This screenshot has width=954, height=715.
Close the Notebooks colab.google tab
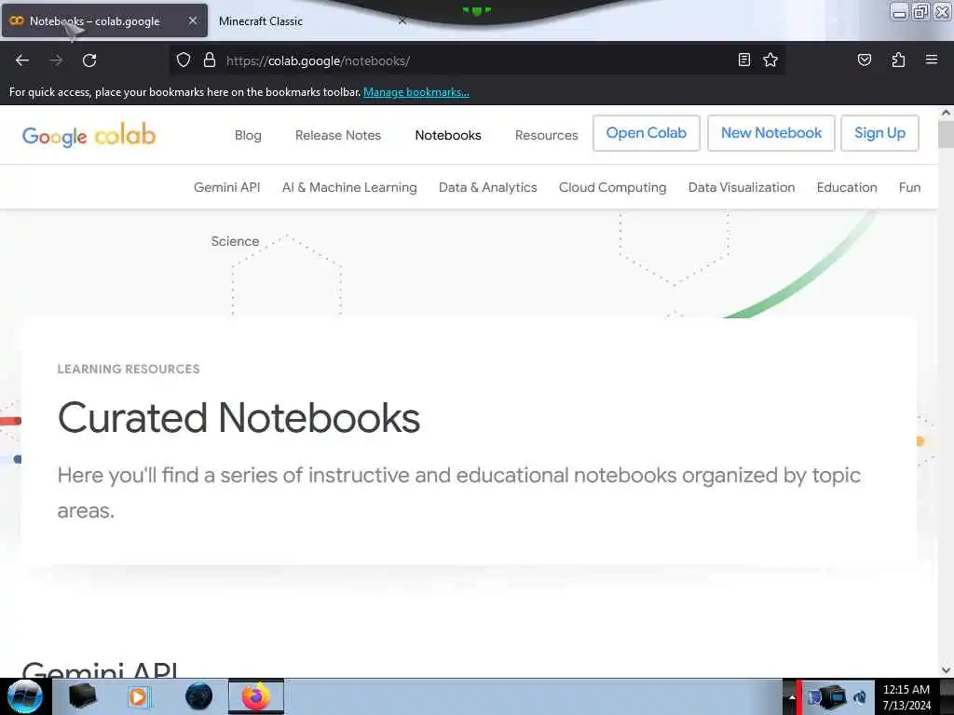click(x=193, y=20)
